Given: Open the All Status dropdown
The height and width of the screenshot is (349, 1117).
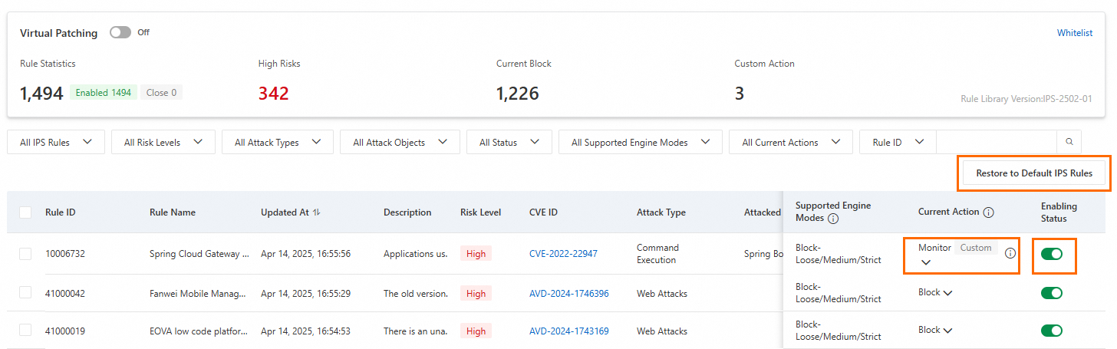Looking at the screenshot, I should click(509, 142).
